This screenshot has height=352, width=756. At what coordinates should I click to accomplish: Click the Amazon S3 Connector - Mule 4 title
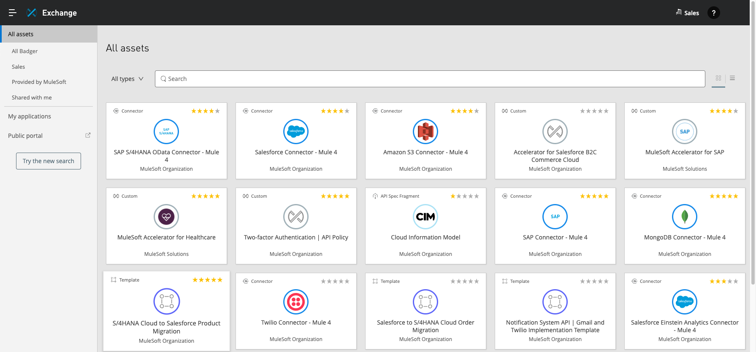click(425, 152)
